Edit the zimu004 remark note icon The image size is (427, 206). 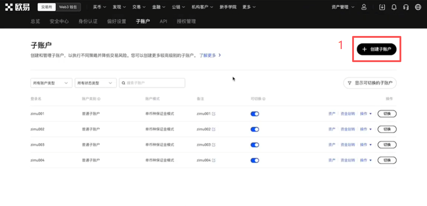coord(214,160)
